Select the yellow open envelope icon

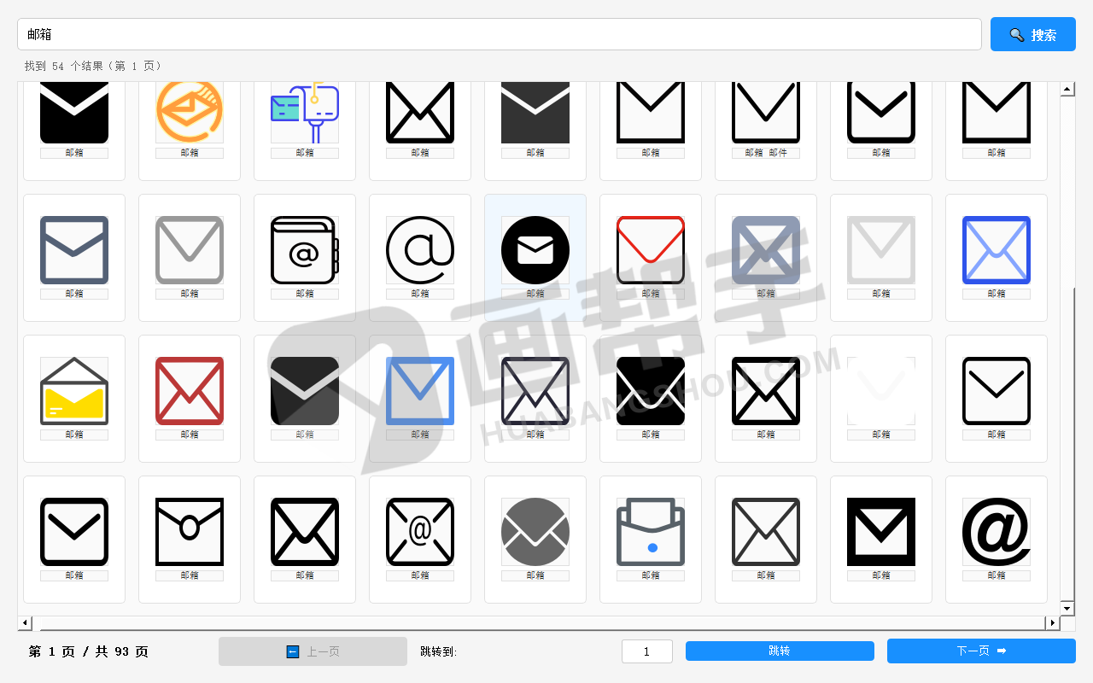click(74, 391)
